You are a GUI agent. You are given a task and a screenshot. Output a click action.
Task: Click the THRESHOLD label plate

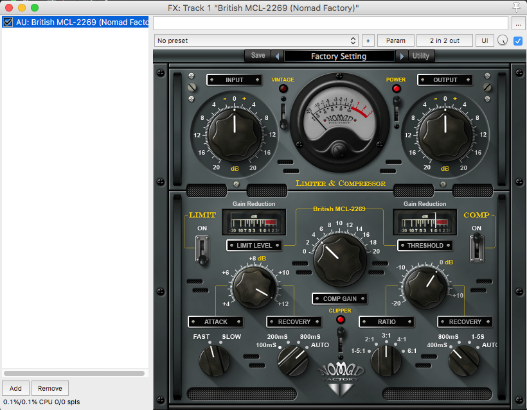425,245
